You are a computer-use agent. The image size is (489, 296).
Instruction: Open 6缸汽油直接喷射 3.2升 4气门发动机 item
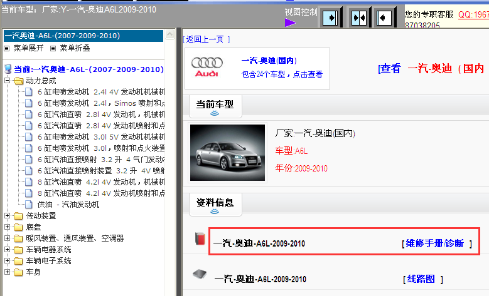101,160
